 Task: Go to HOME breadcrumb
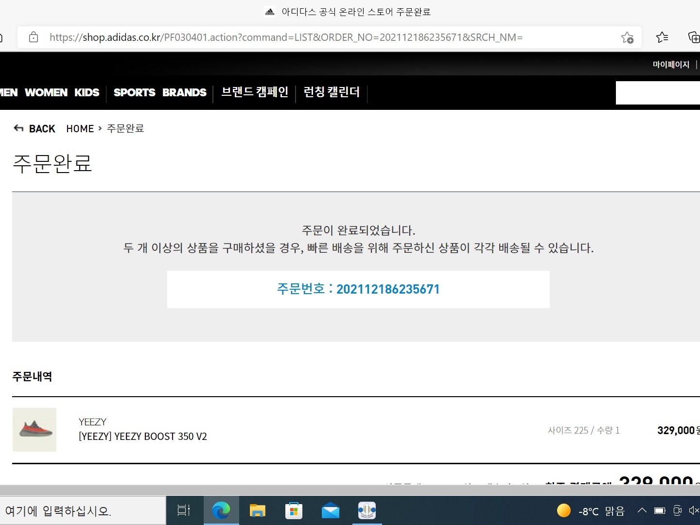click(x=80, y=128)
